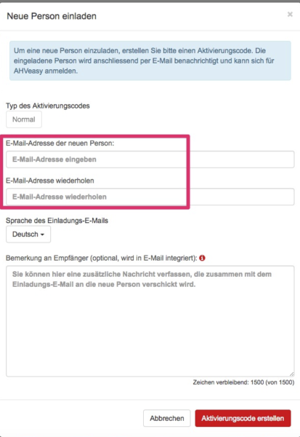Click the label above the repeat e-mail field
This screenshot has height=437, width=300.
[50, 181]
